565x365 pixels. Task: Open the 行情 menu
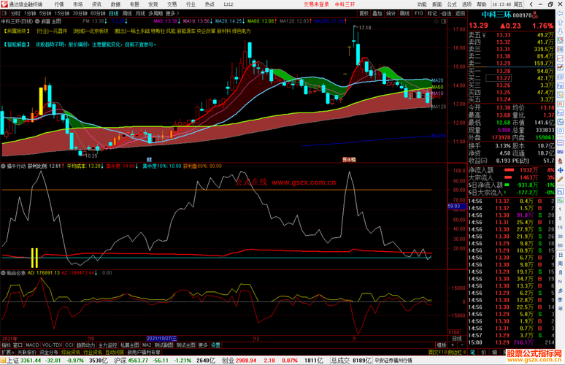58,4
